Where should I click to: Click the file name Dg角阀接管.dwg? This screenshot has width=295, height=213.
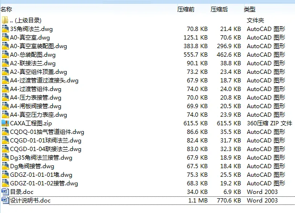(x=32, y=166)
